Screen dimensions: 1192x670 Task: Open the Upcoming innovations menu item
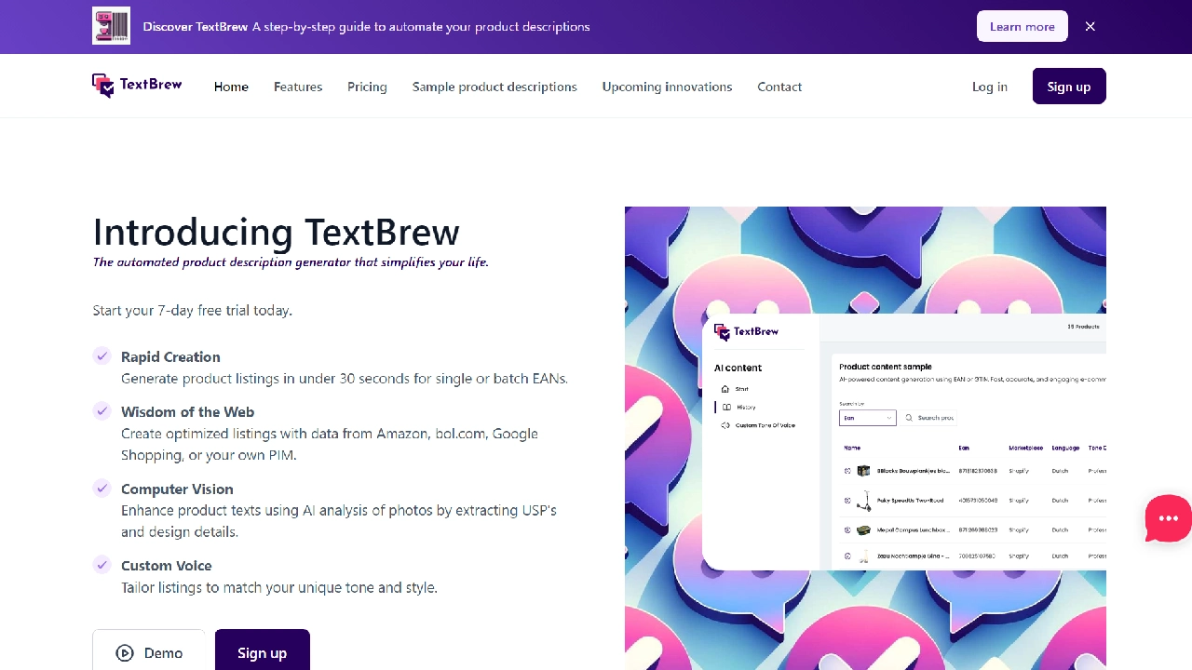pyautogui.click(x=667, y=87)
